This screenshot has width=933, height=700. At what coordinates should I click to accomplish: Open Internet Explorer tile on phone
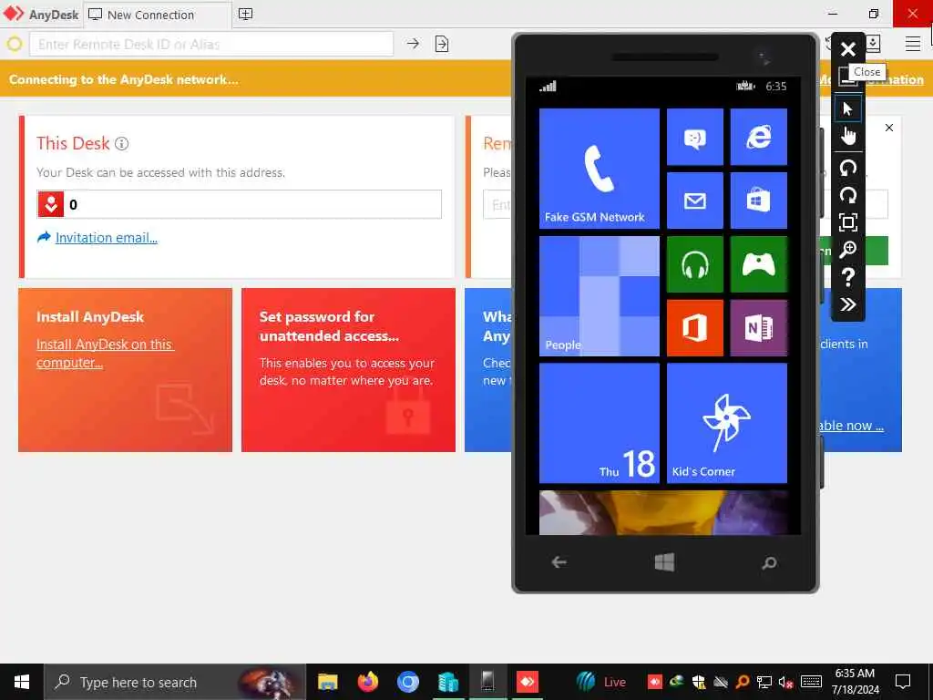click(759, 137)
